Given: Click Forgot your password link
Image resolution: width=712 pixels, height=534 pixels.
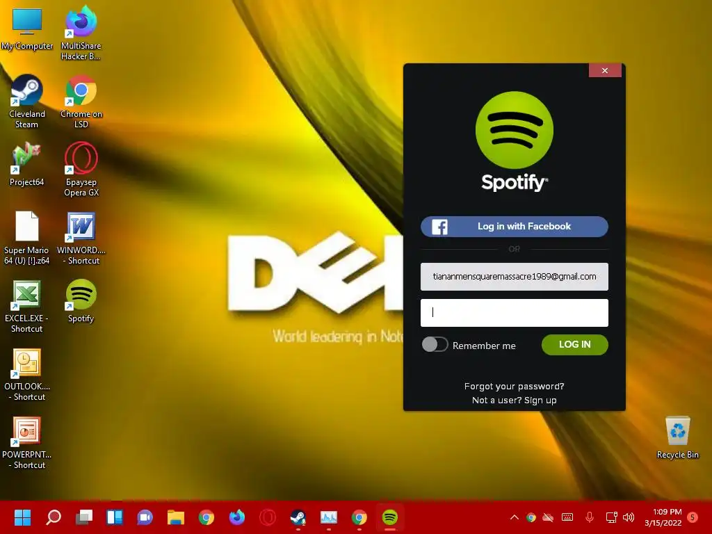Looking at the screenshot, I should point(514,387).
